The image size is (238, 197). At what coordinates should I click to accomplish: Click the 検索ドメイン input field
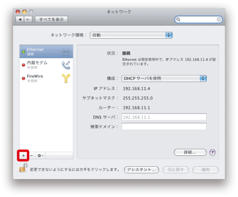click(164, 127)
